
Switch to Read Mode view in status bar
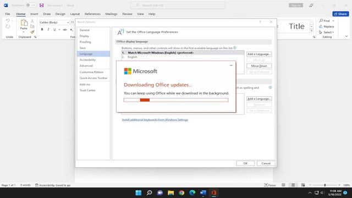click(284, 185)
